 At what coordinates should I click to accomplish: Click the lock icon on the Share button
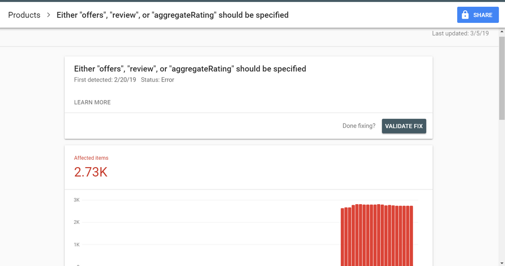[x=465, y=15]
